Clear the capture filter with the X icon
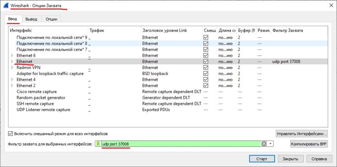Image resolution: width=337 pixels, height=167 pixels. 264,144
